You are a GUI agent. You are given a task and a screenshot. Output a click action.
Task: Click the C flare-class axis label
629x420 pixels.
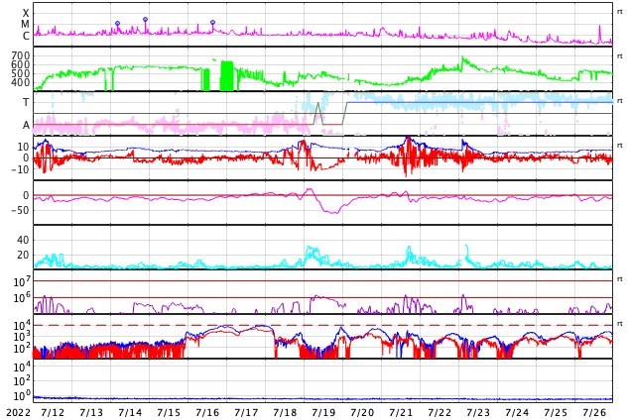26,36
